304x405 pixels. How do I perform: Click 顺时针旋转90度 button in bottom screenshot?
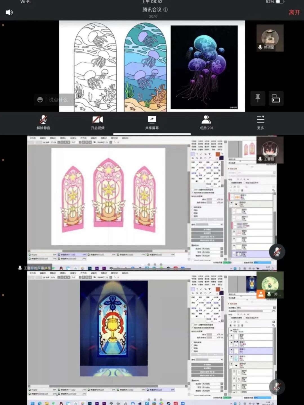tap(207, 375)
